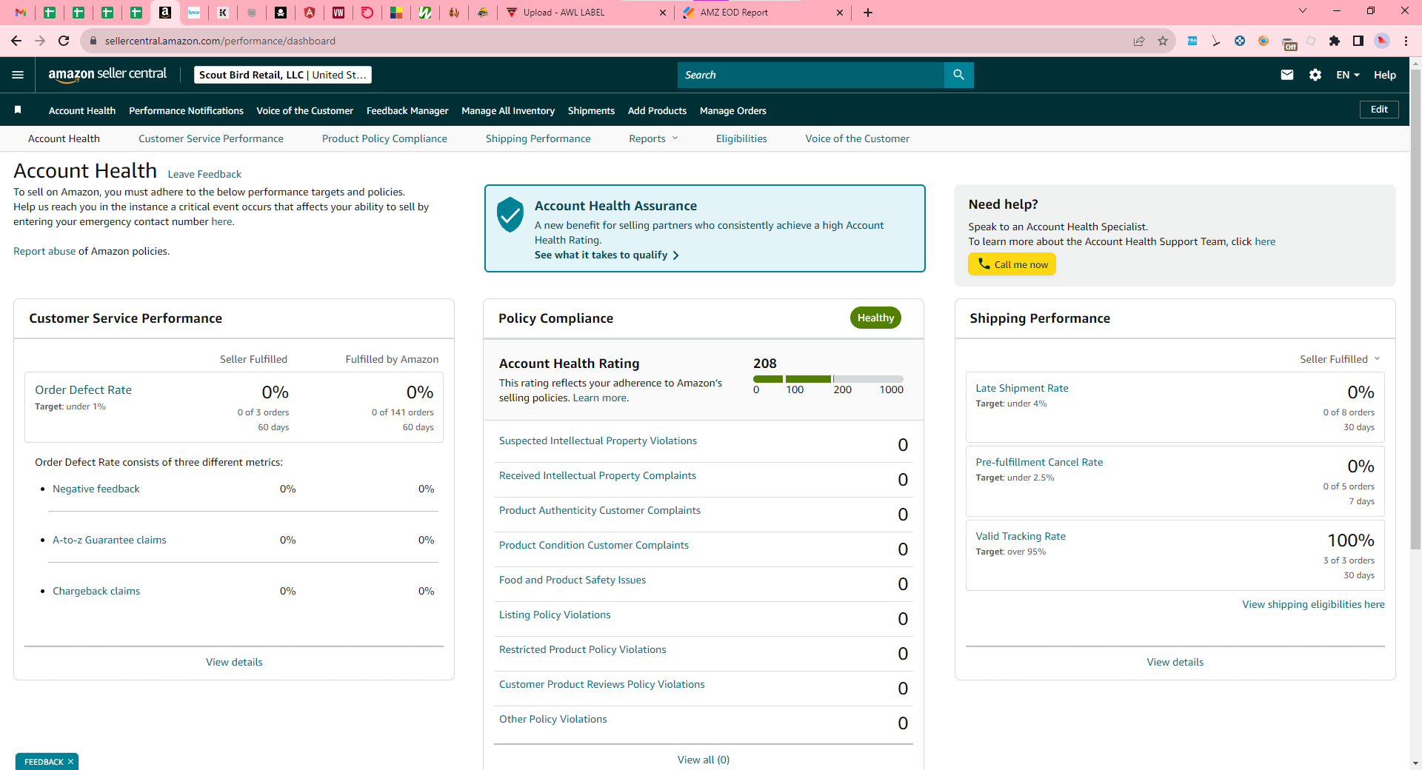Click the extension icon with Off badge
Screen dimensions: 1422x770
(x=1289, y=43)
